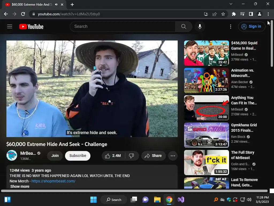Open Chat app on taskbar
The width and height of the screenshot is (274, 206).
145,200
